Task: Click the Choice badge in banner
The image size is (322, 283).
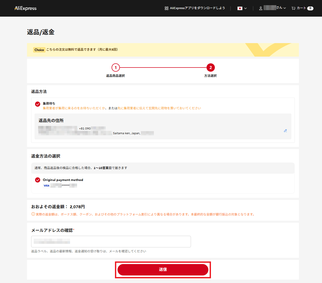Action: [39, 50]
